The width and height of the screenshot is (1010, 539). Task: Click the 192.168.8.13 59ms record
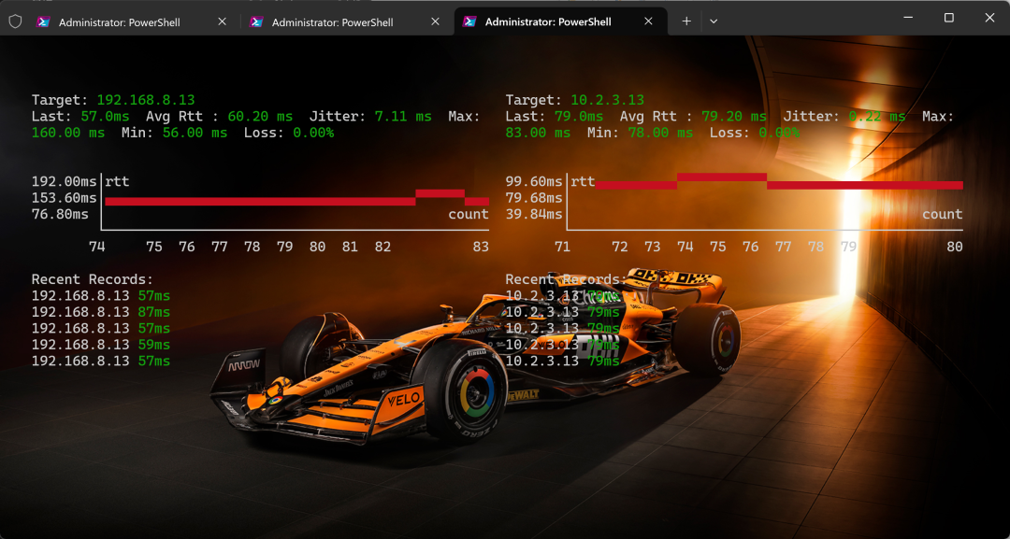tap(101, 344)
